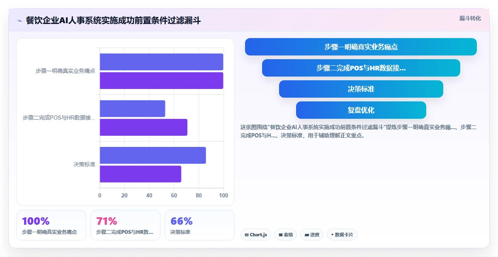Select funnel stage 步骤二完成POS与HR数据接...
The image size is (498, 257).
(x=361, y=68)
